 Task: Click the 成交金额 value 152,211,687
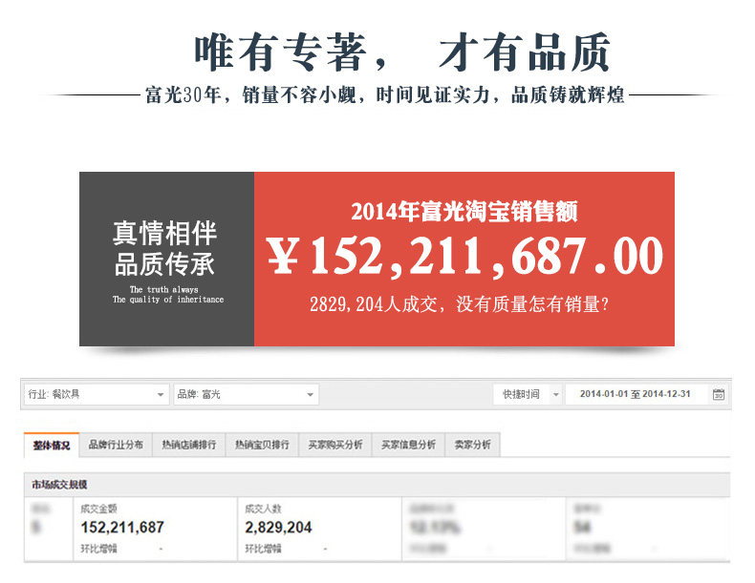122,528
